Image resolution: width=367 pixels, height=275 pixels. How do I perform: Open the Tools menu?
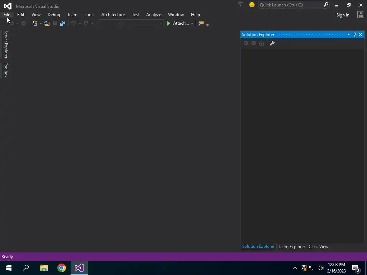tap(89, 14)
